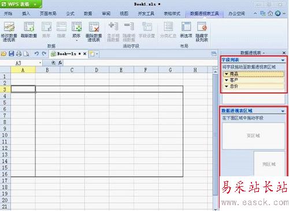Screen dimensions: 289x211
Task: Select the 商品 field in field list
Action: (254, 74)
